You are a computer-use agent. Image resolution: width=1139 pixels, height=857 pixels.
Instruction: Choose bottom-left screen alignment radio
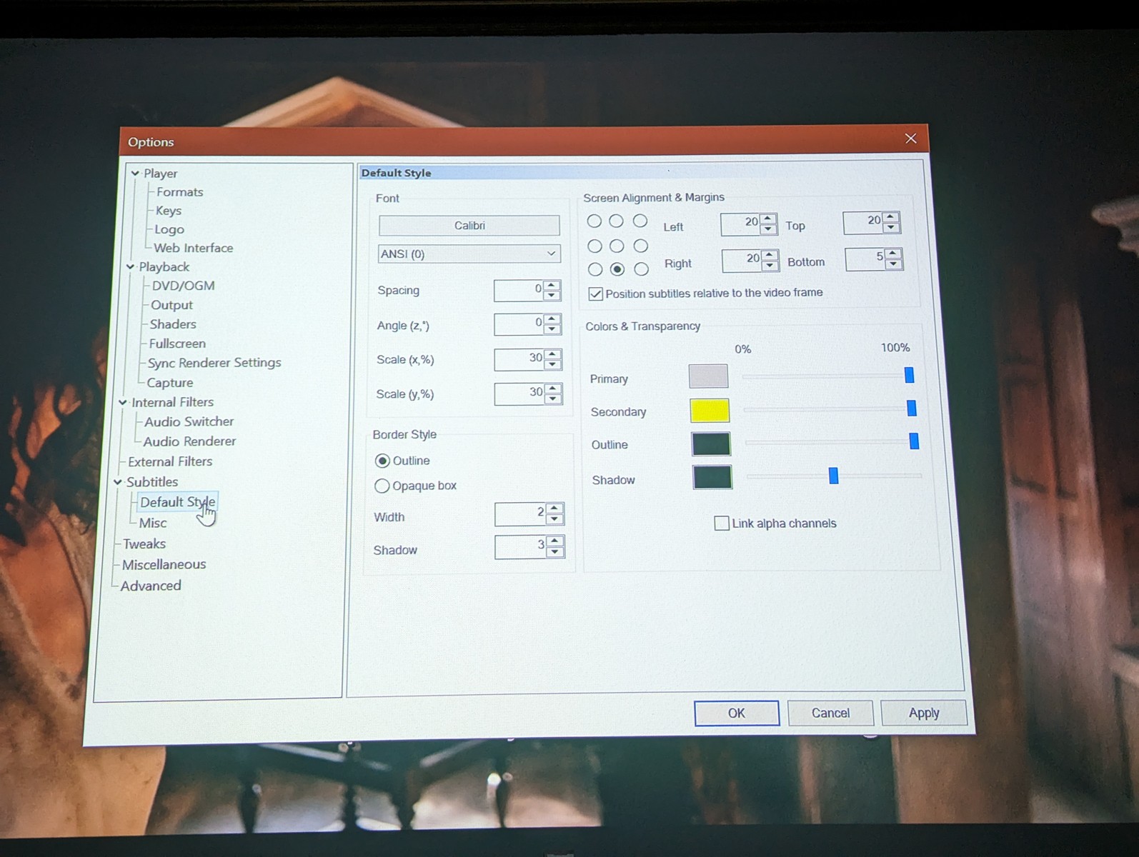[x=595, y=269]
